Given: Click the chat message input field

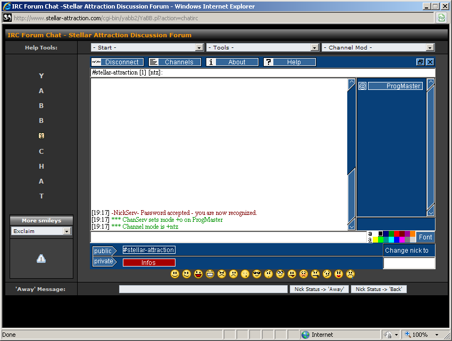Looking at the screenshot, I should point(228,237).
